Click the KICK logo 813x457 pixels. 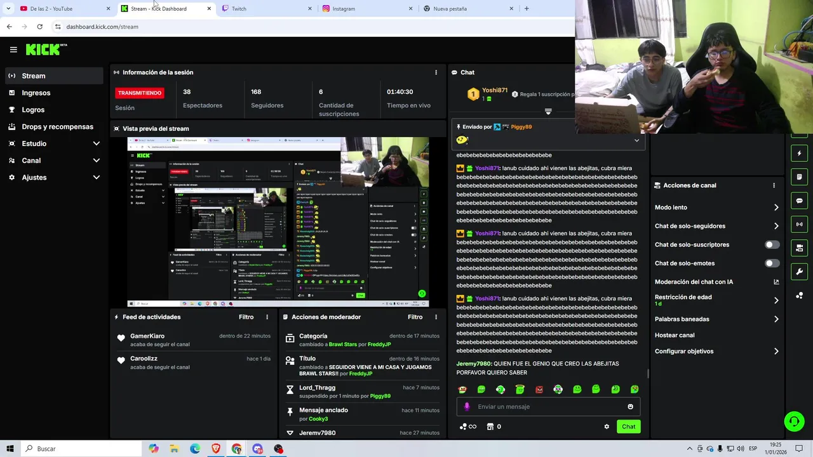(44, 50)
